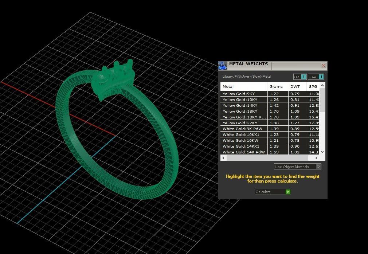Click the horizontal scroll left arrow
368x254 pixels.
click(x=223, y=158)
